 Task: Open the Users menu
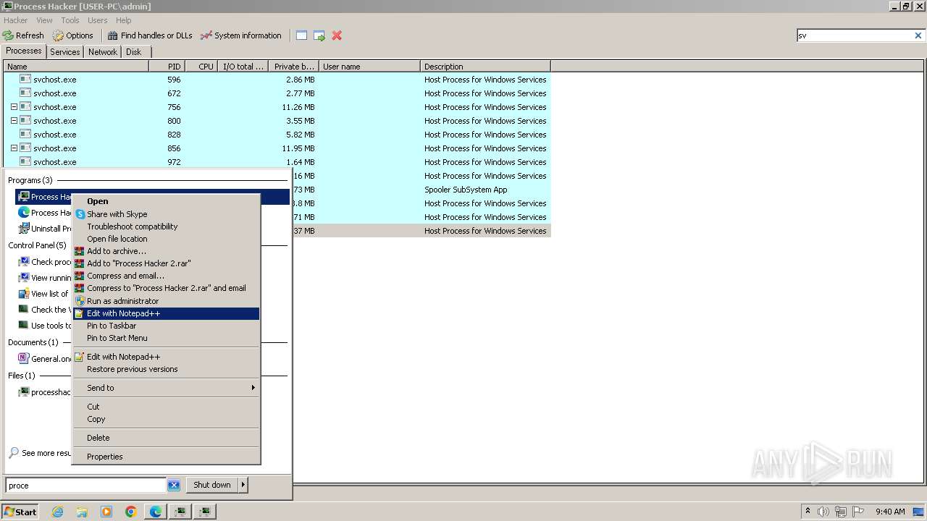point(98,20)
